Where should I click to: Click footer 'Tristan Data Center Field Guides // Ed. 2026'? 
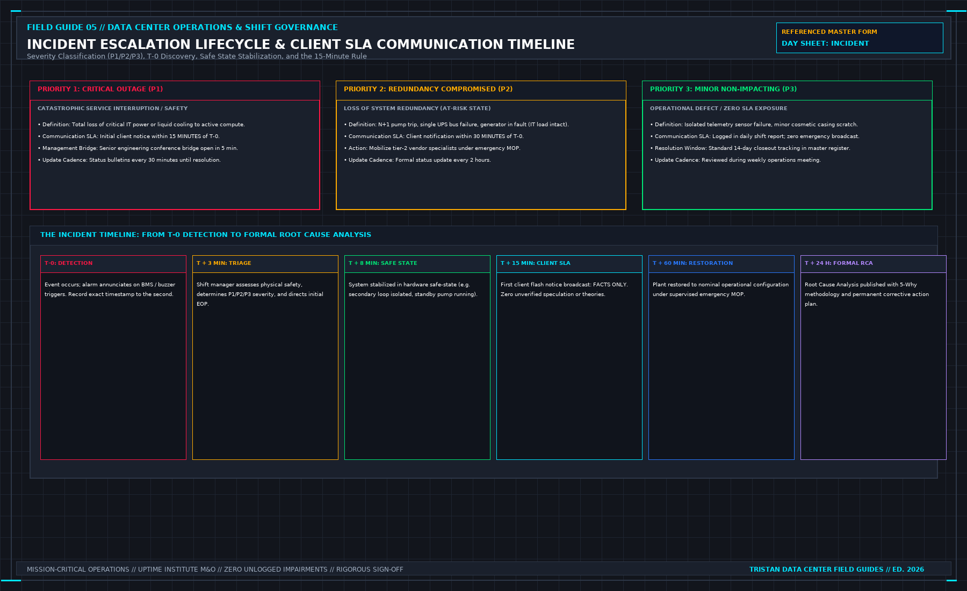(836, 570)
